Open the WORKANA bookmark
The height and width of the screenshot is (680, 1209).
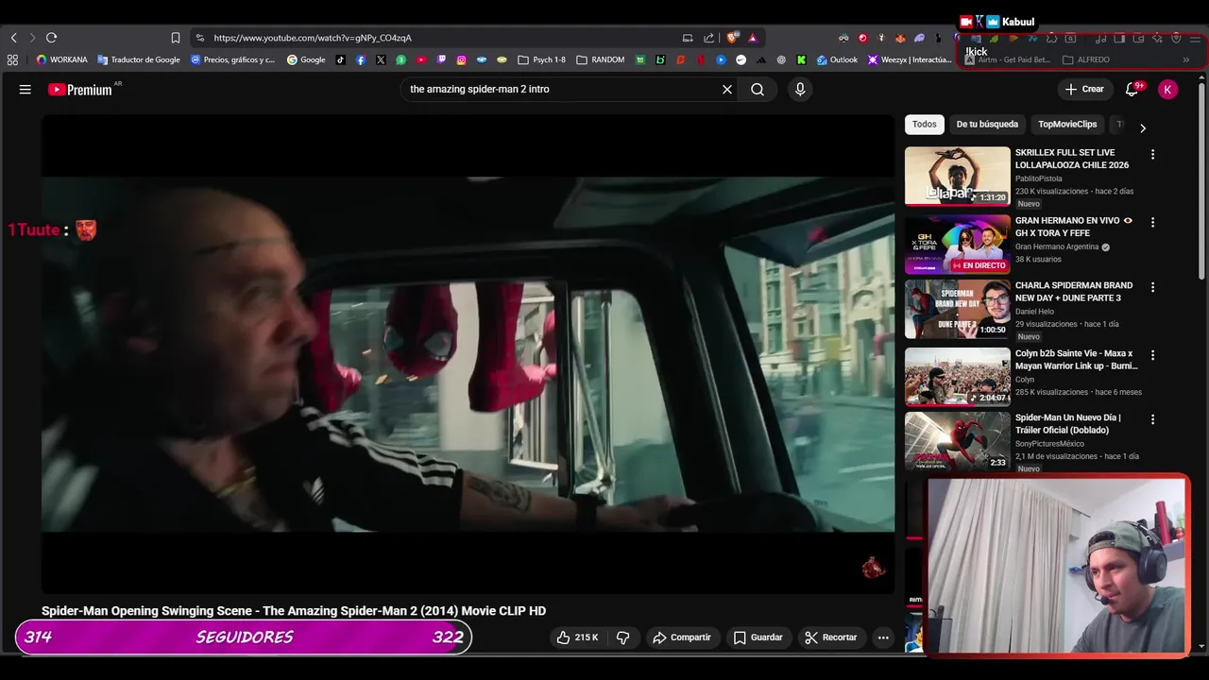pyautogui.click(x=62, y=59)
